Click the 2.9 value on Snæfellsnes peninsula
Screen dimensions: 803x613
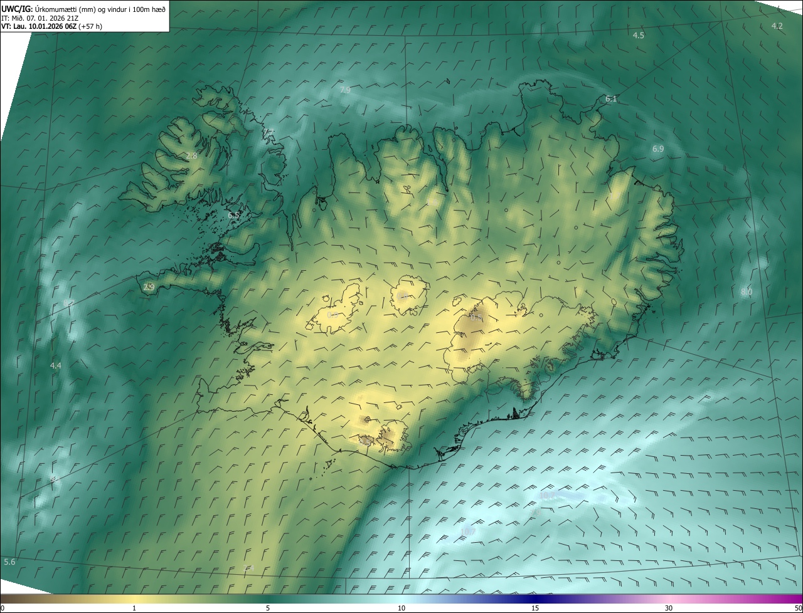(x=149, y=287)
